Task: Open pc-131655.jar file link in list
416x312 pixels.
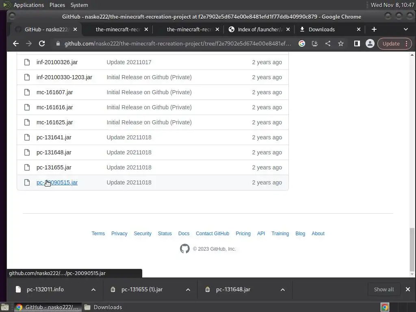Action: click(54, 167)
